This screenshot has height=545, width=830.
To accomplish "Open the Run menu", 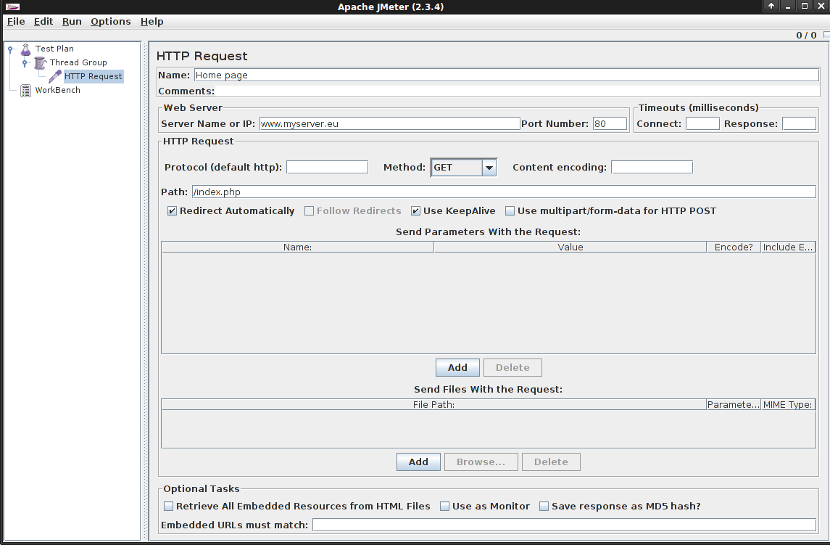I will coord(72,21).
